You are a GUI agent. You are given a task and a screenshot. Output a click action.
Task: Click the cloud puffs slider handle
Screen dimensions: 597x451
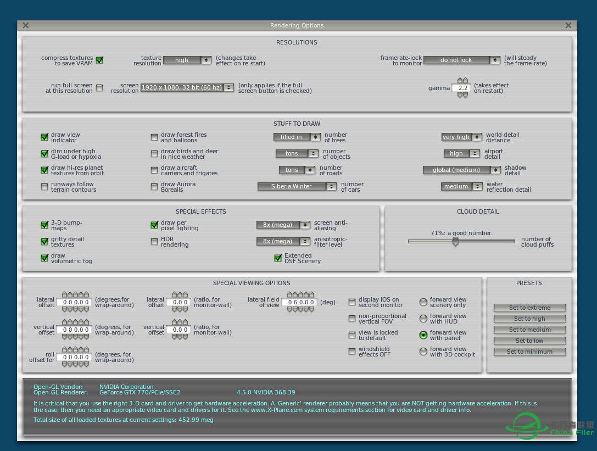455,242
